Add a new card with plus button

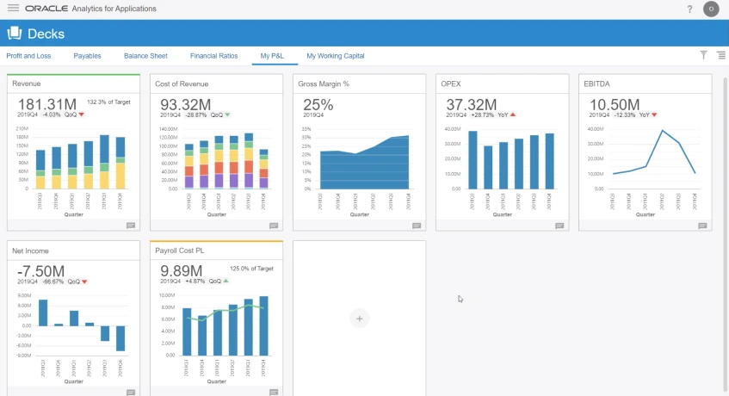pyautogui.click(x=360, y=319)
